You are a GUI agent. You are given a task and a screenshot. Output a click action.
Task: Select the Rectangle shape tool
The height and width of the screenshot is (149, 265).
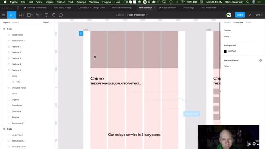pos(29,15)
